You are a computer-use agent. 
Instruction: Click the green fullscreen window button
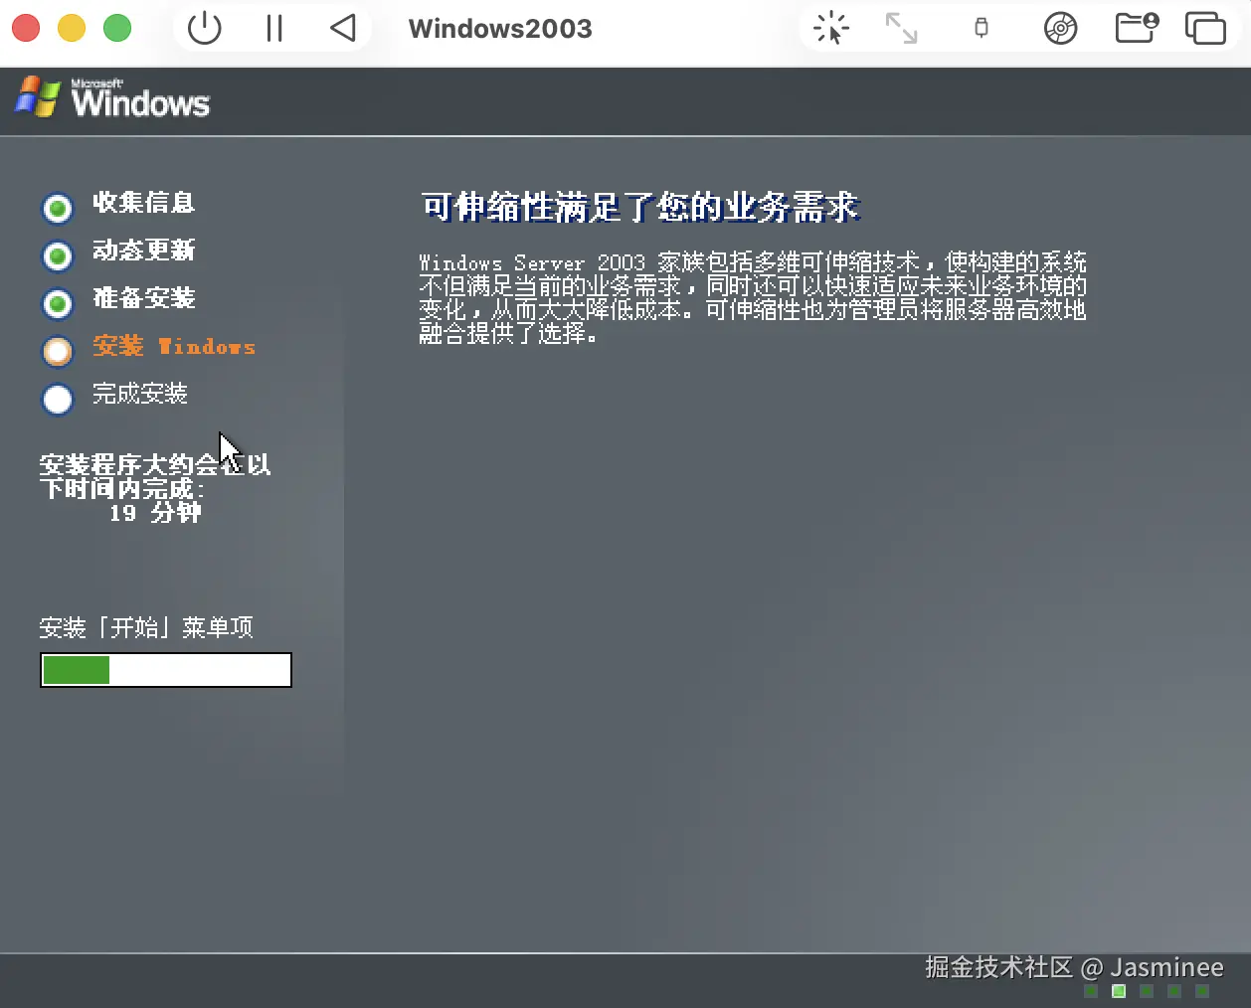click(x=117, y=28)
